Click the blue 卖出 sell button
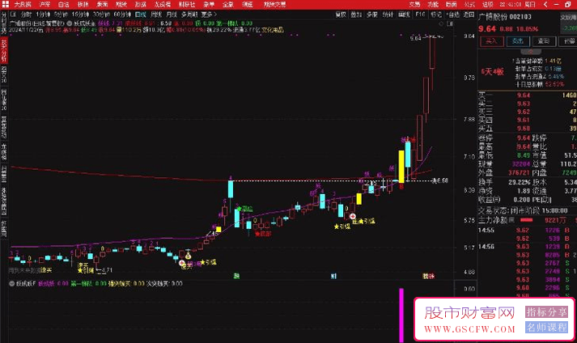This screenshot has width=577, height=343. click(x=517, y=41)
